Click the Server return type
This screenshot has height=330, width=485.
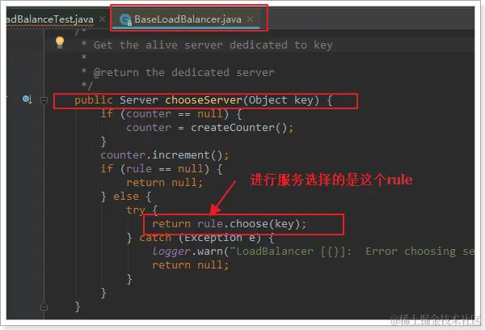click(139, 100)
